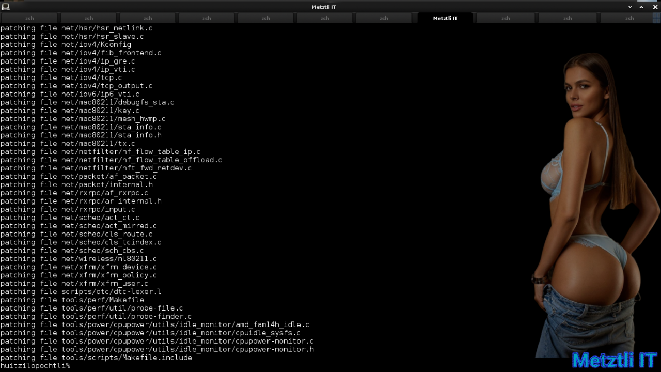Click the line net/netfilter/nft_fwd_netdev.c
661x372 pixels.
96,168
